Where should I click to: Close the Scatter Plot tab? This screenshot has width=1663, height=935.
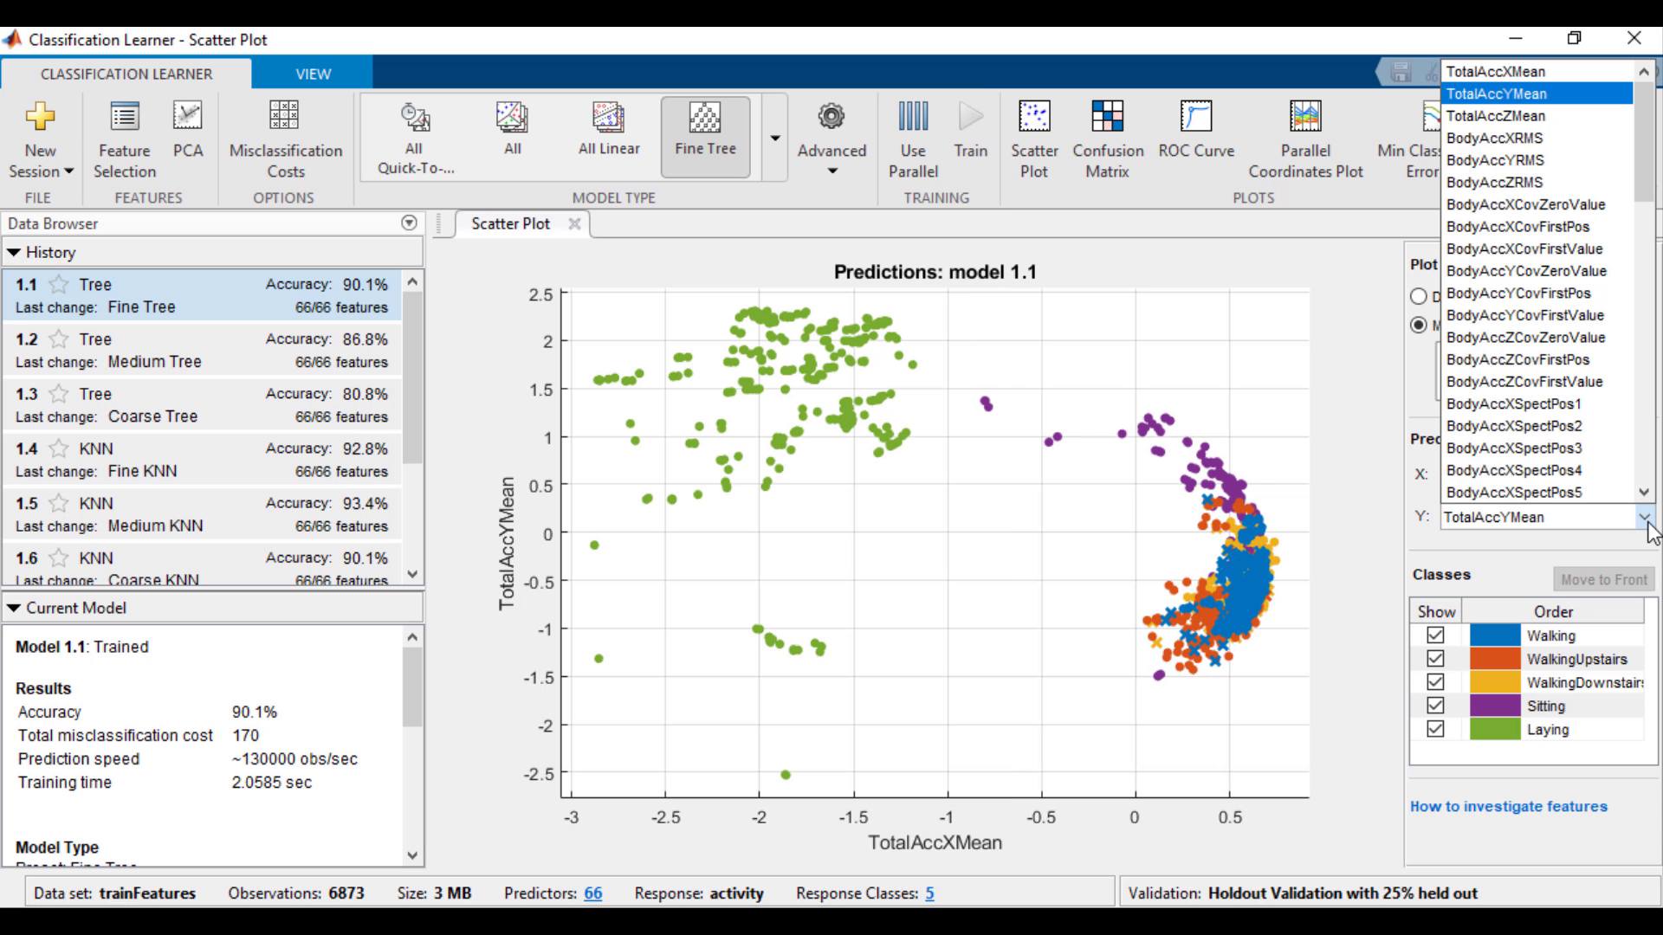[574, 223]
